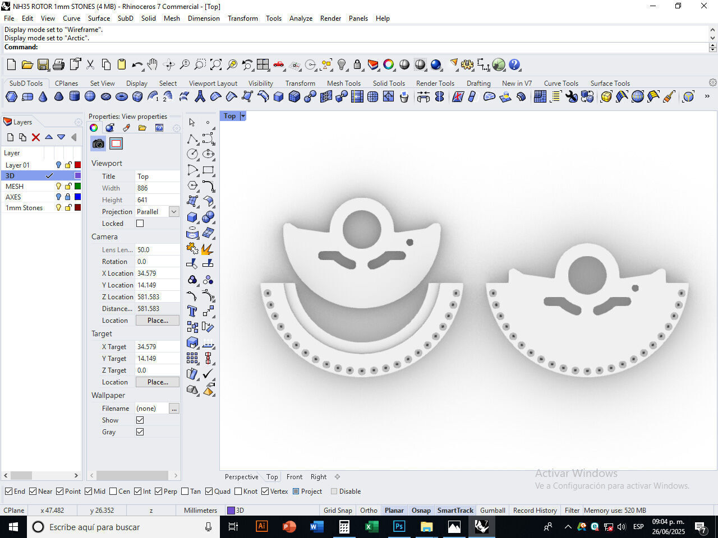Toggle MESH layer visibility light bulb
718x538 pixels.
tap(58, 187)
